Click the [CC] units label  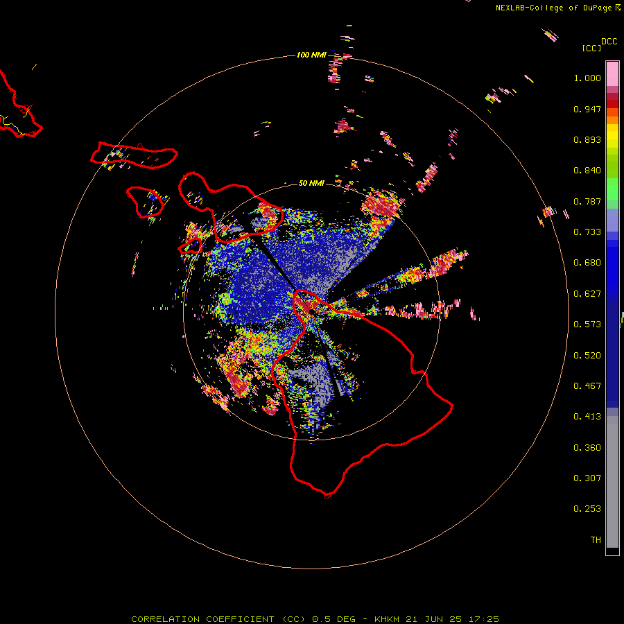tap(591, 48)
